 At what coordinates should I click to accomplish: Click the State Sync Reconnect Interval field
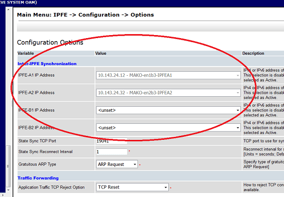[x=112, y=152]
